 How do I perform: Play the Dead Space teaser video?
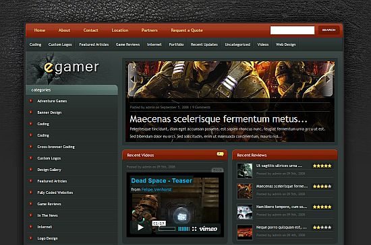[x=140, y=228]
